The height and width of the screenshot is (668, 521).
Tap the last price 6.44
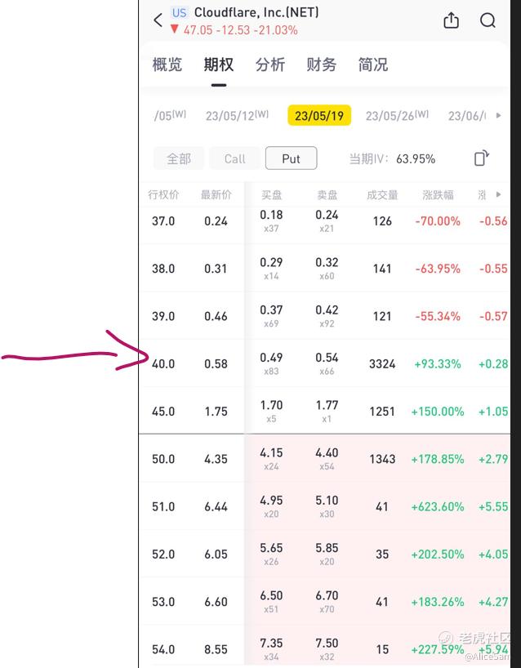[x=216, y=506]
